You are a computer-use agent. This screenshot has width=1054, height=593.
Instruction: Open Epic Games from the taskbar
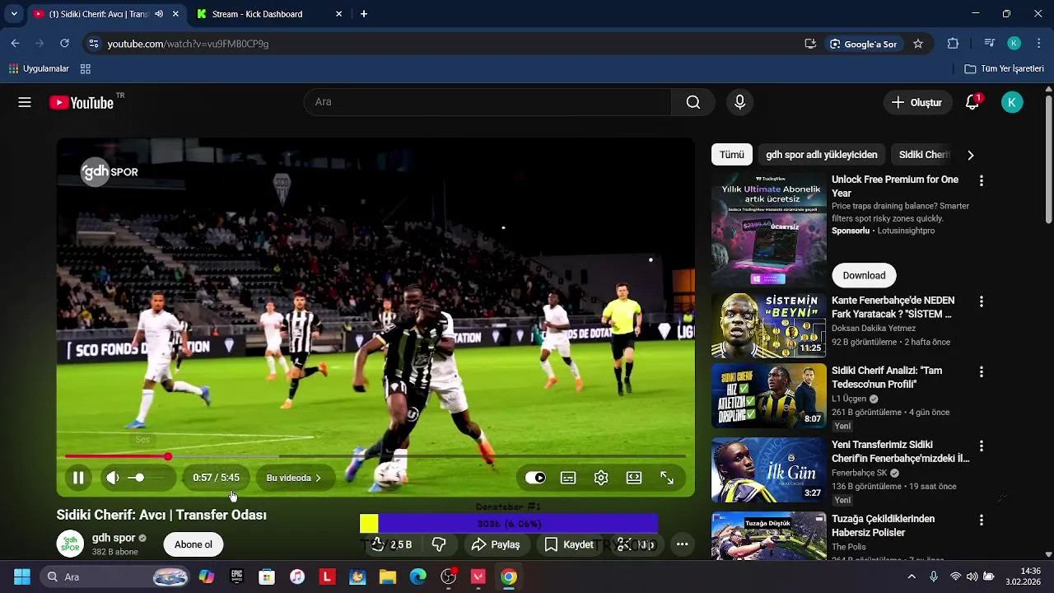(x=236, y=577)
